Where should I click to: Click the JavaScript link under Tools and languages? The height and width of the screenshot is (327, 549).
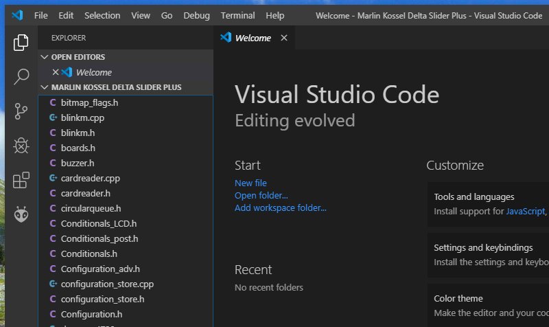point(526,211)
